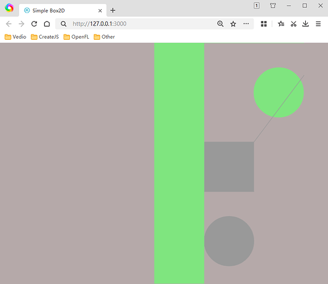Close the Simple Box2D tab

[100, 11]
